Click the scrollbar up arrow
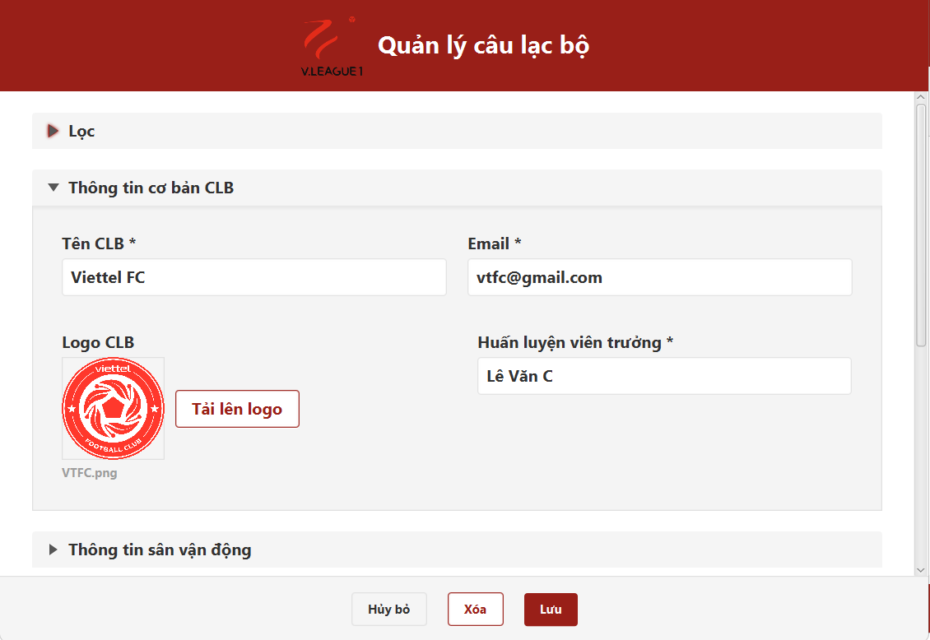This screenshot has height=640, width=930. point(922,96)
